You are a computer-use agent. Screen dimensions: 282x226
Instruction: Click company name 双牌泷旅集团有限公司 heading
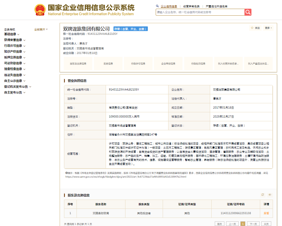click(x=86, y=29)
